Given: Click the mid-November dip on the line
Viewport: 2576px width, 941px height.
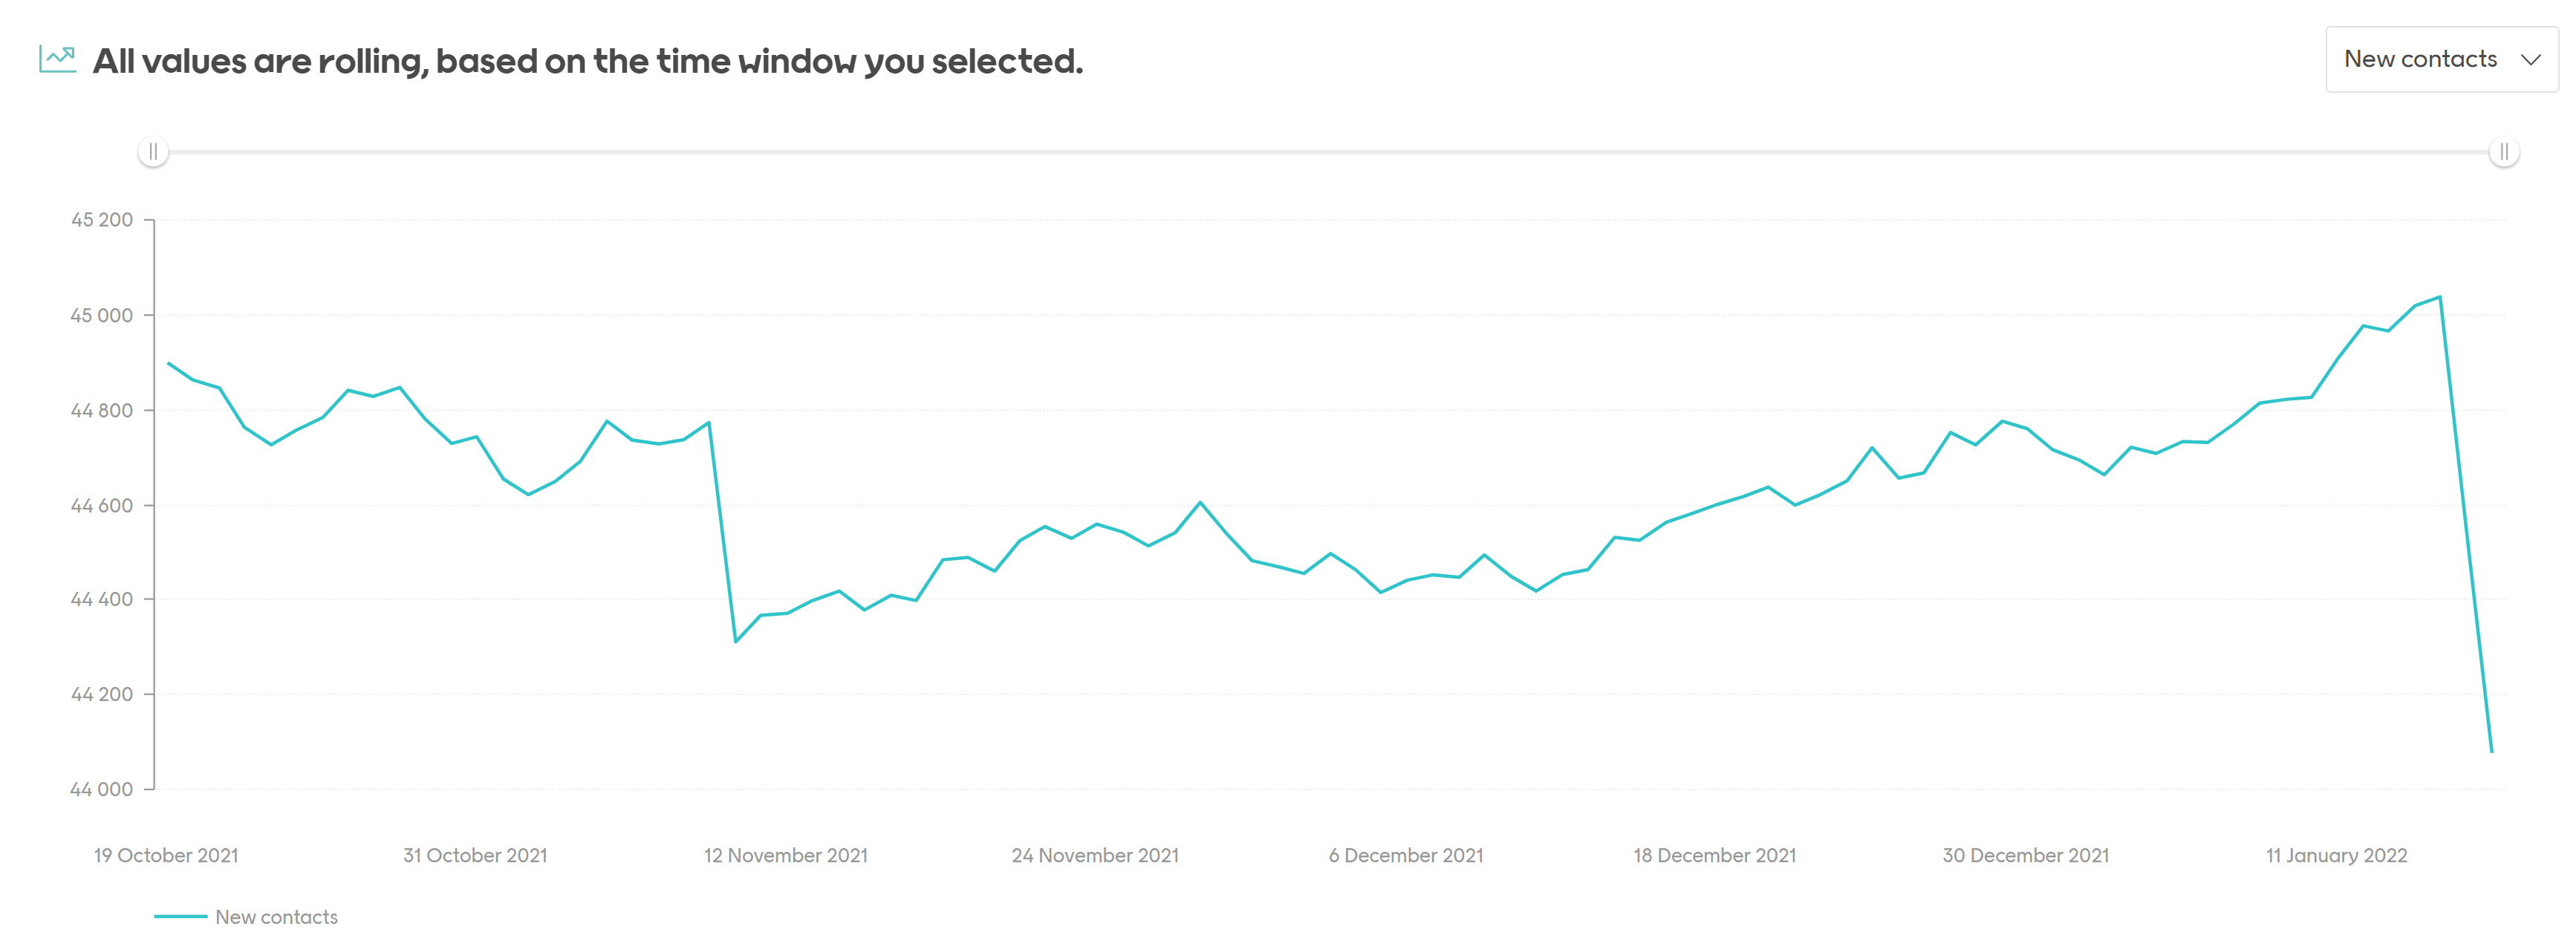Looking at the screenshot, I should 735,641.
